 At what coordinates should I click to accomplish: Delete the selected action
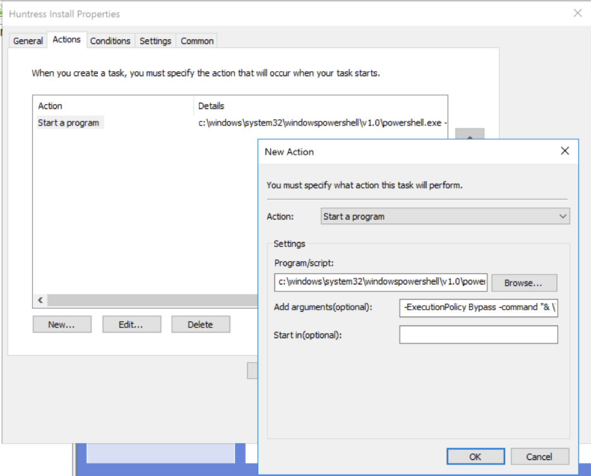[201, 324]
